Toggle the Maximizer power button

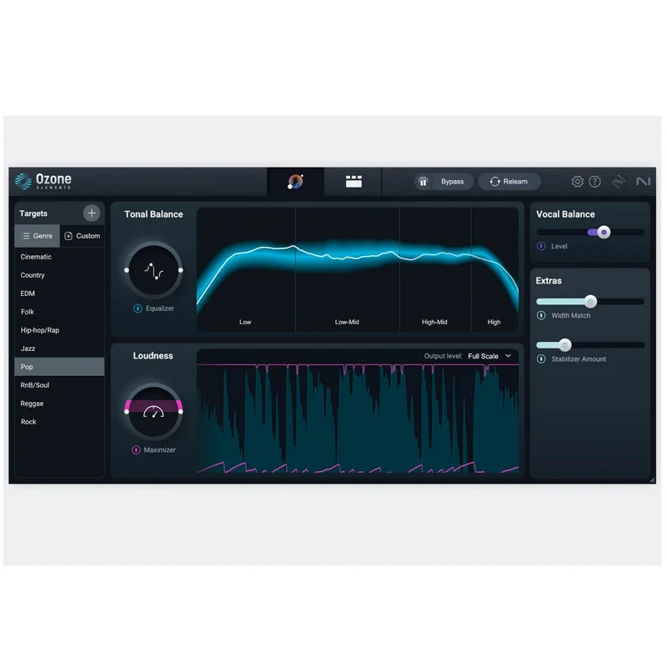pos(136,449)
